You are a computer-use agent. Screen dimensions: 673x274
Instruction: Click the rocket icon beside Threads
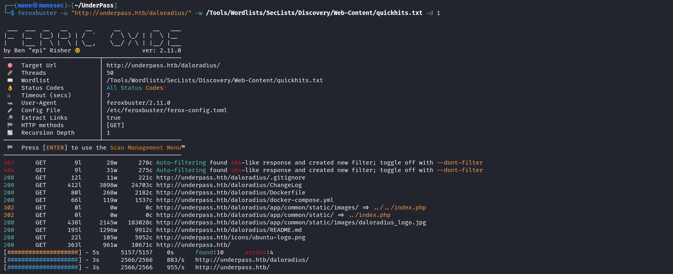point(10,73)
